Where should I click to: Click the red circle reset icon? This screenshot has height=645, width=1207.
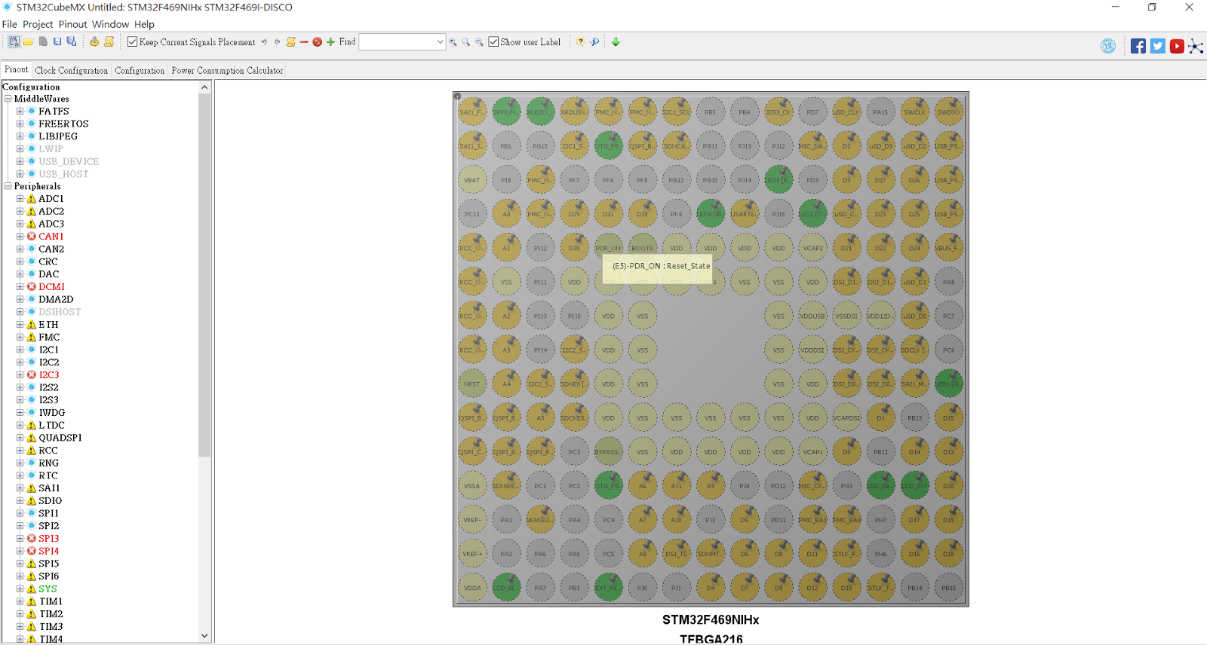click(318, 42)
